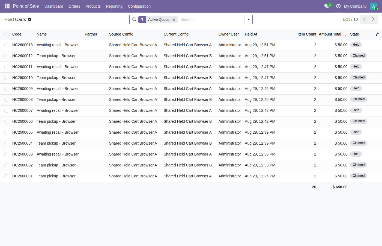Open optional columns adjust icon
382x246 pixels.
[377, 34]
